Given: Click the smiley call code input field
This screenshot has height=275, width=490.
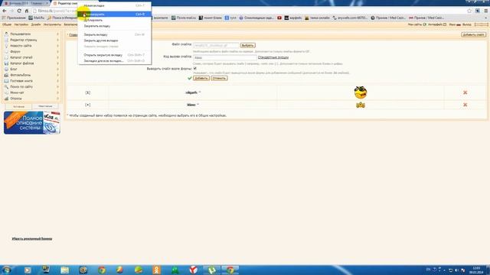Looking at the screenshot, I should pyautogui.click(x=225, y=57).
